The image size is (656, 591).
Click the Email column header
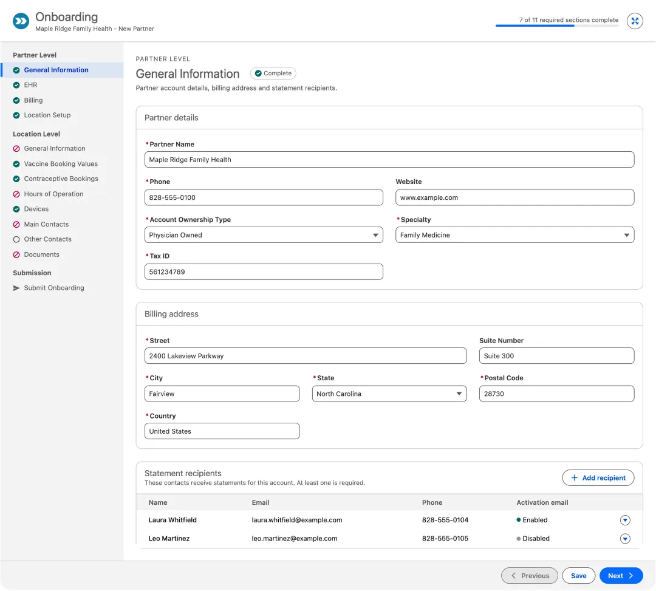(260, 503)
